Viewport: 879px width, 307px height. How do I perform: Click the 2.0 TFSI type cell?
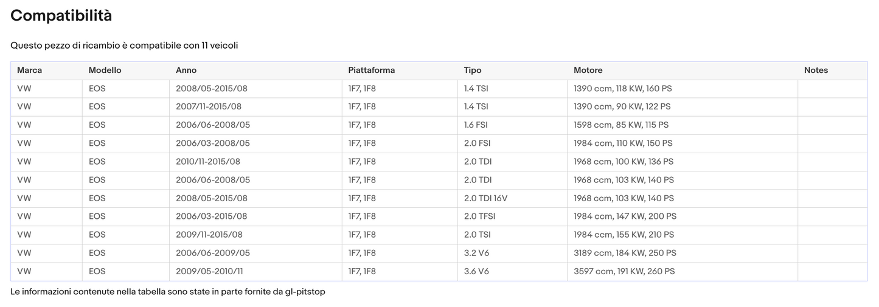(478, 216)
